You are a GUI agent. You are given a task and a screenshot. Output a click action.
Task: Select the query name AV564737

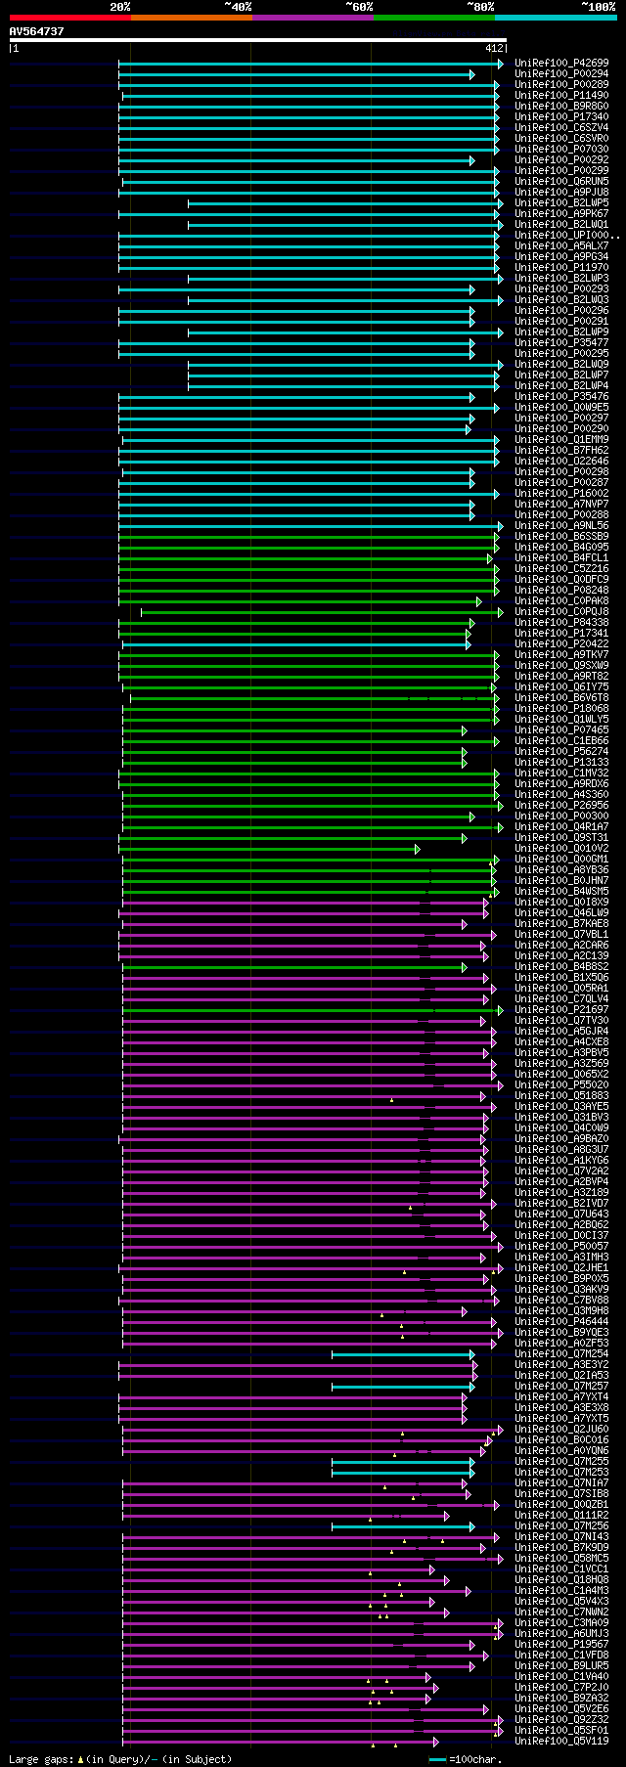pos(36,31)
